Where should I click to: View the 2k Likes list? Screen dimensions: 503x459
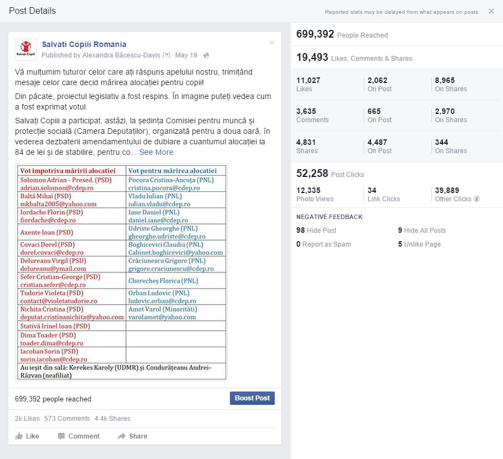click(27, 419)
